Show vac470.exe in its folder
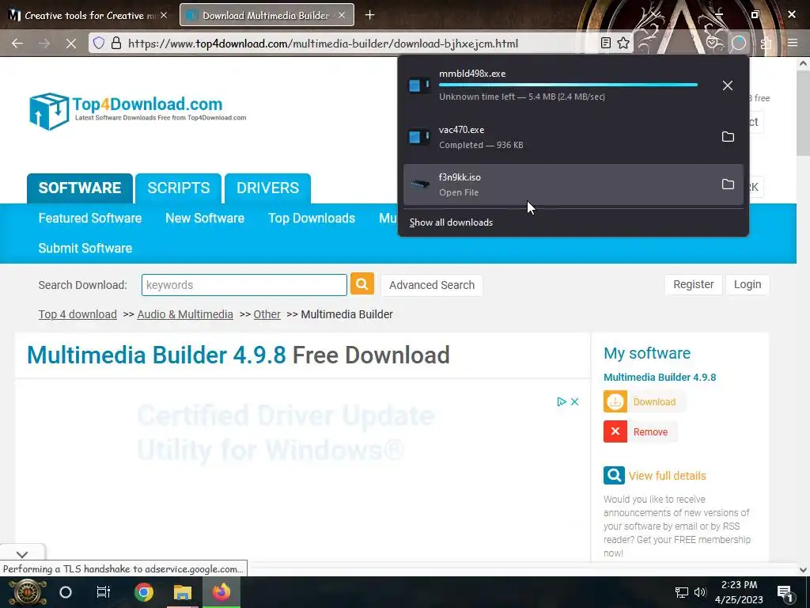The width and height of the screenshot is (810, 608). click(x=728, y=136)
